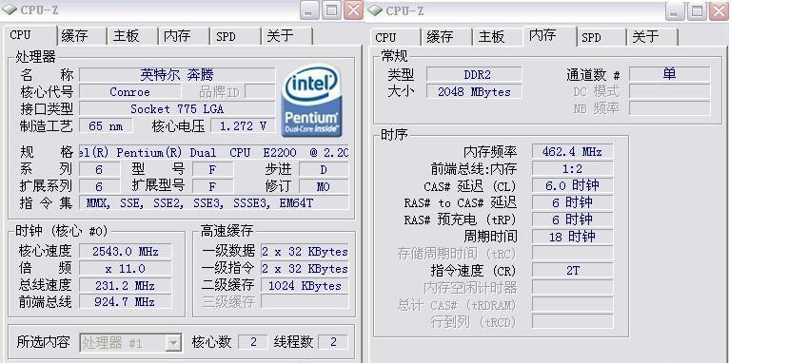Minimize the right CPU-Z window
The image size is (808, 363).
pyautogui.click(x=675, y=10)
